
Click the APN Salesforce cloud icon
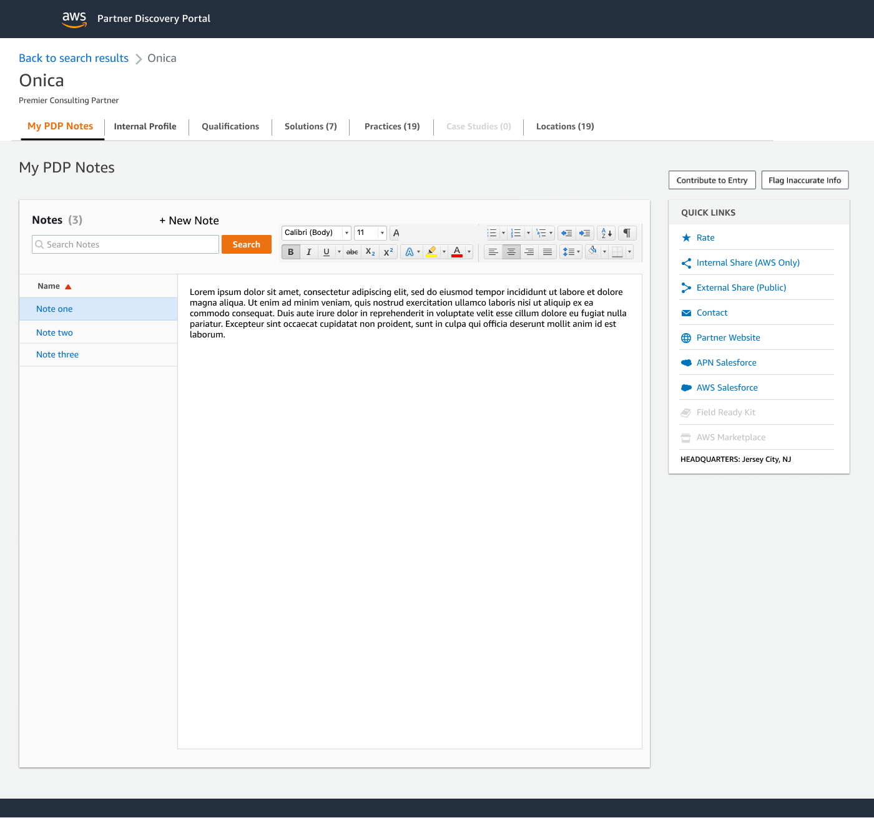click(686, 362)
